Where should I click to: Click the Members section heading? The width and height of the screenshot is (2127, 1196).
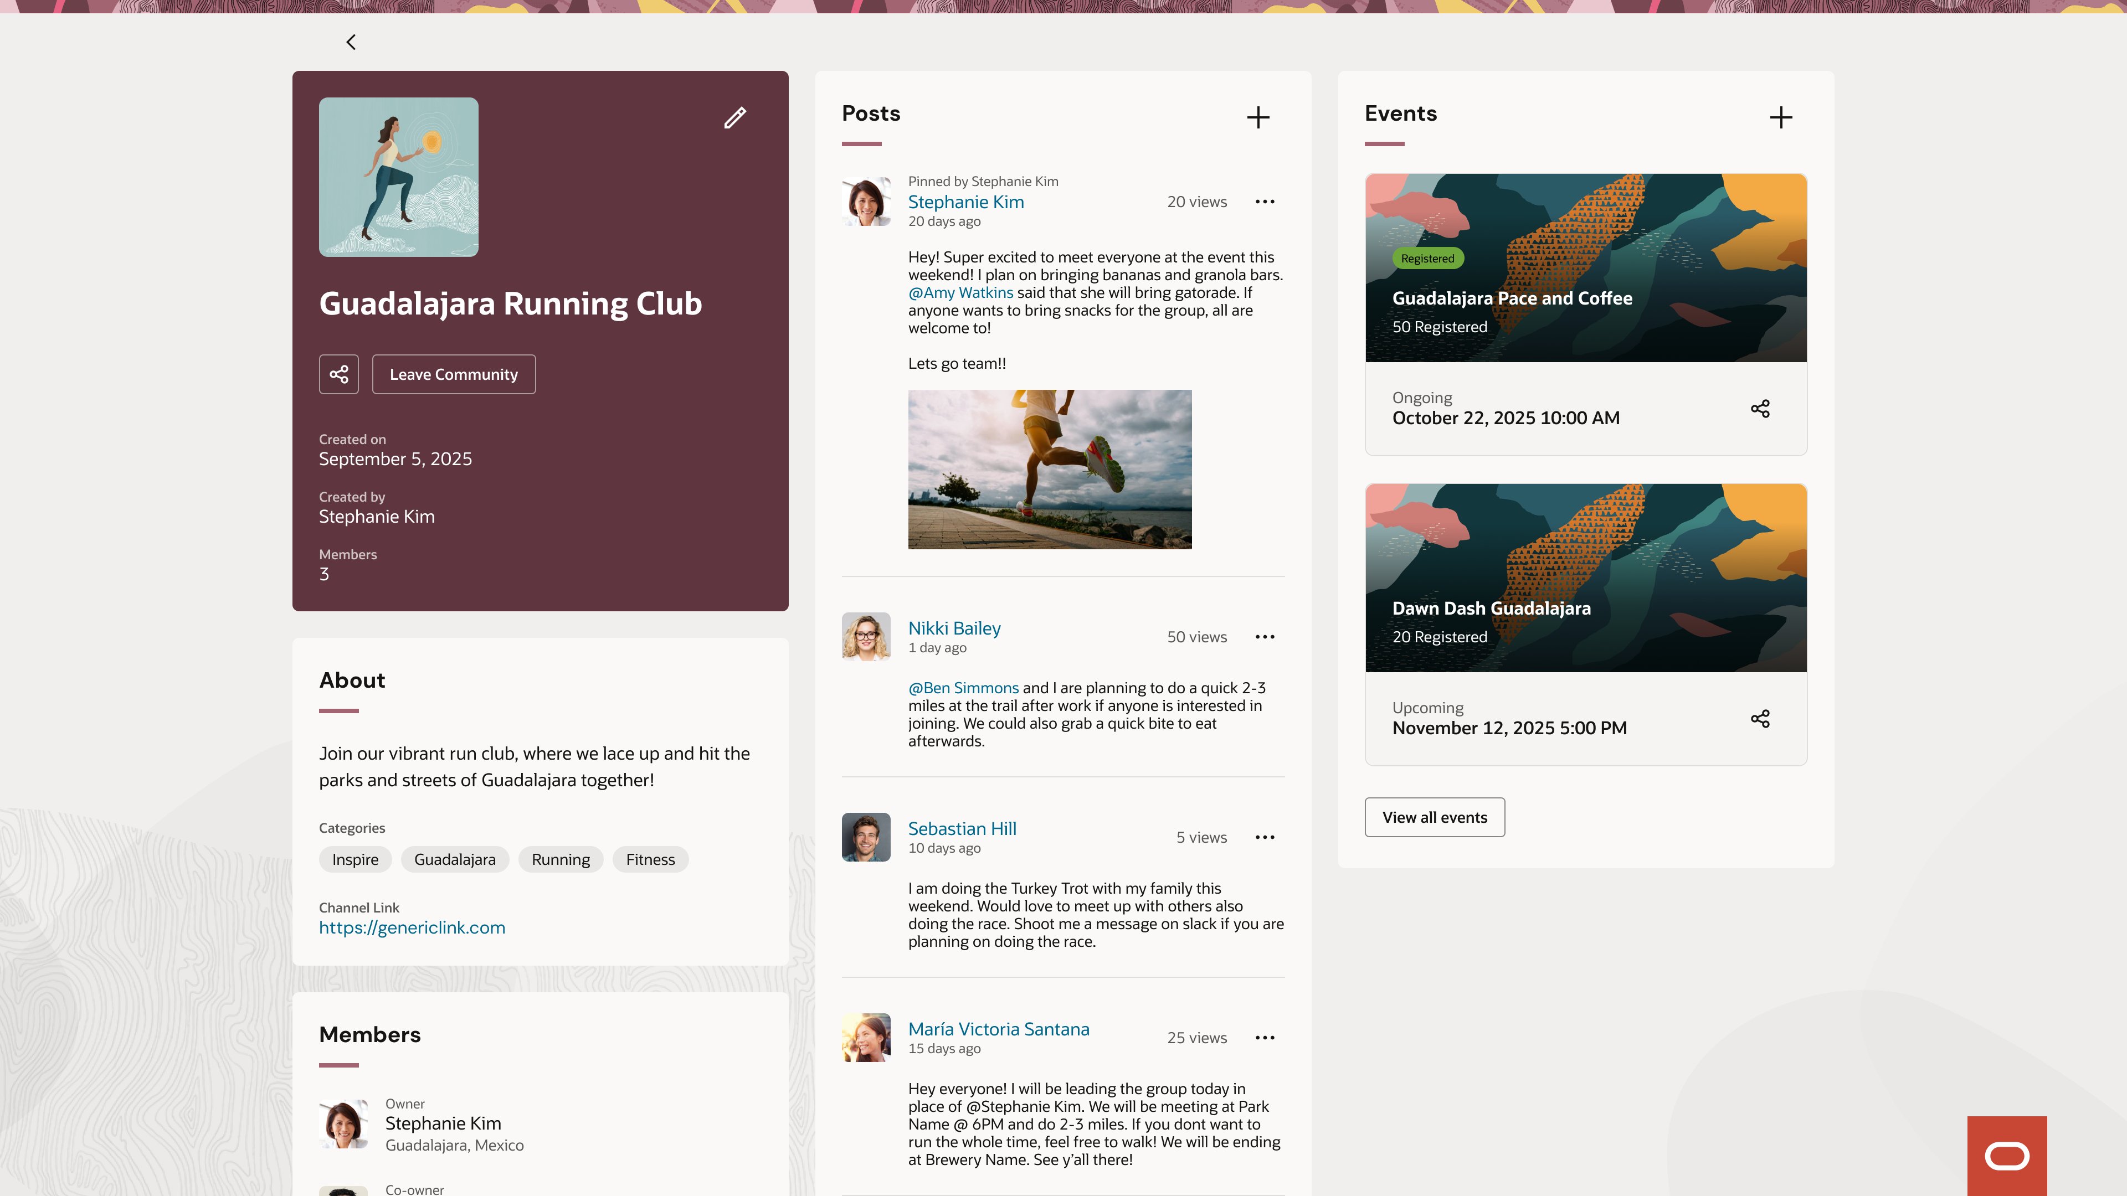click(x=370, y=1034)
